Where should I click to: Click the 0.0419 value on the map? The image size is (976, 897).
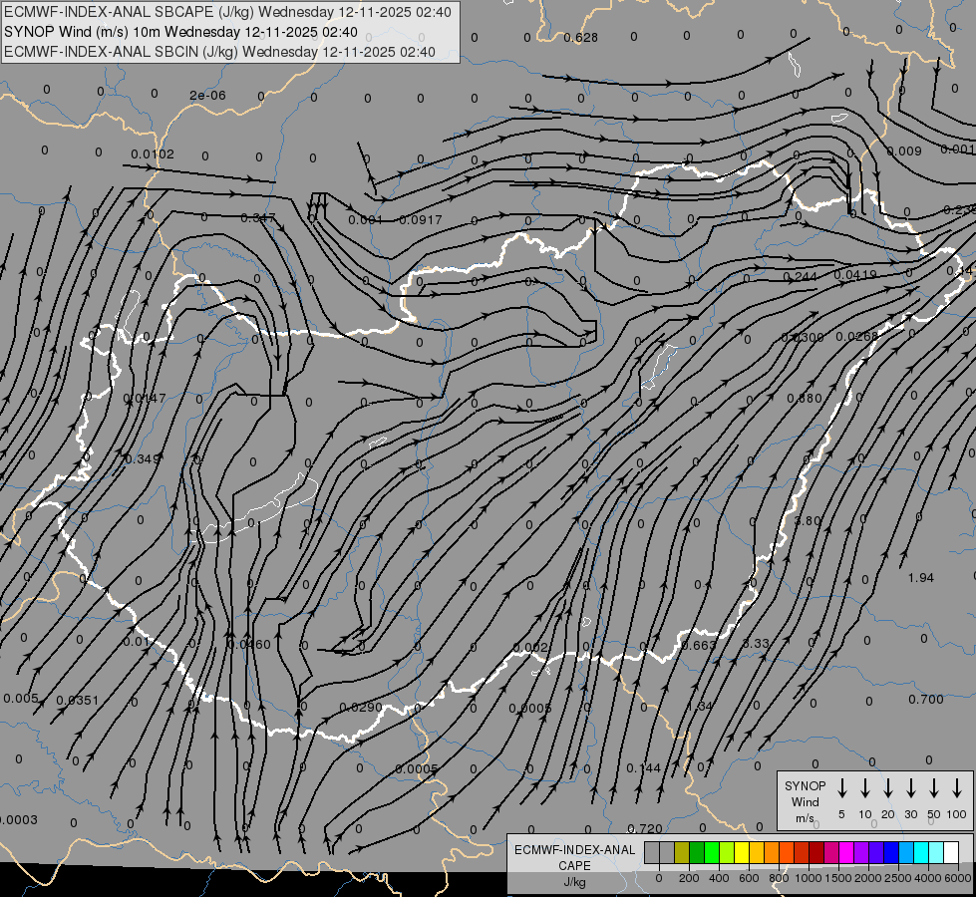point(855,274)
